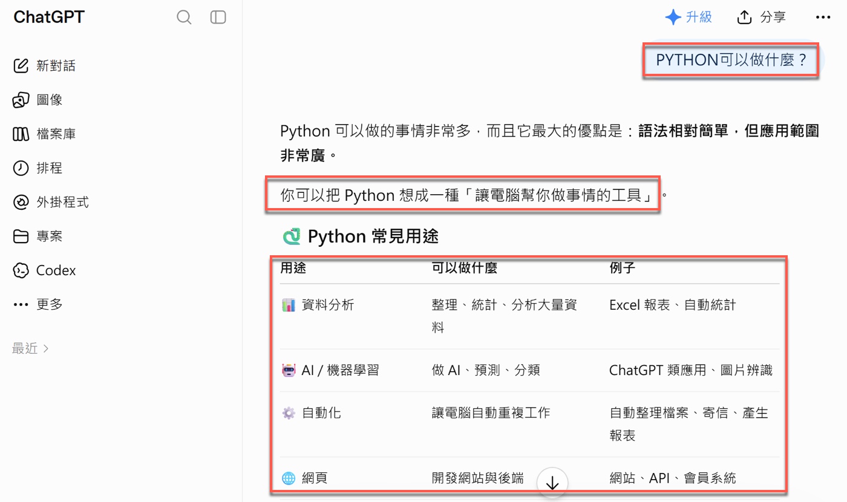Open the top-right more options ellipsis
Viewport: 847px width, 502px height.
[823, 18]
